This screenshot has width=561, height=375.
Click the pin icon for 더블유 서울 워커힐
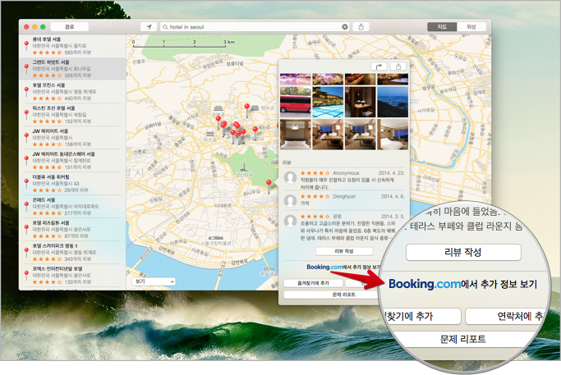pyautogui.click(x=26, y=183)
